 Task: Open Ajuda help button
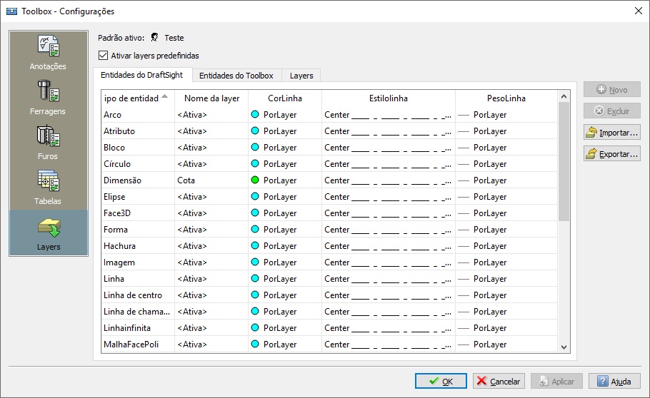(x=614, y=381)
